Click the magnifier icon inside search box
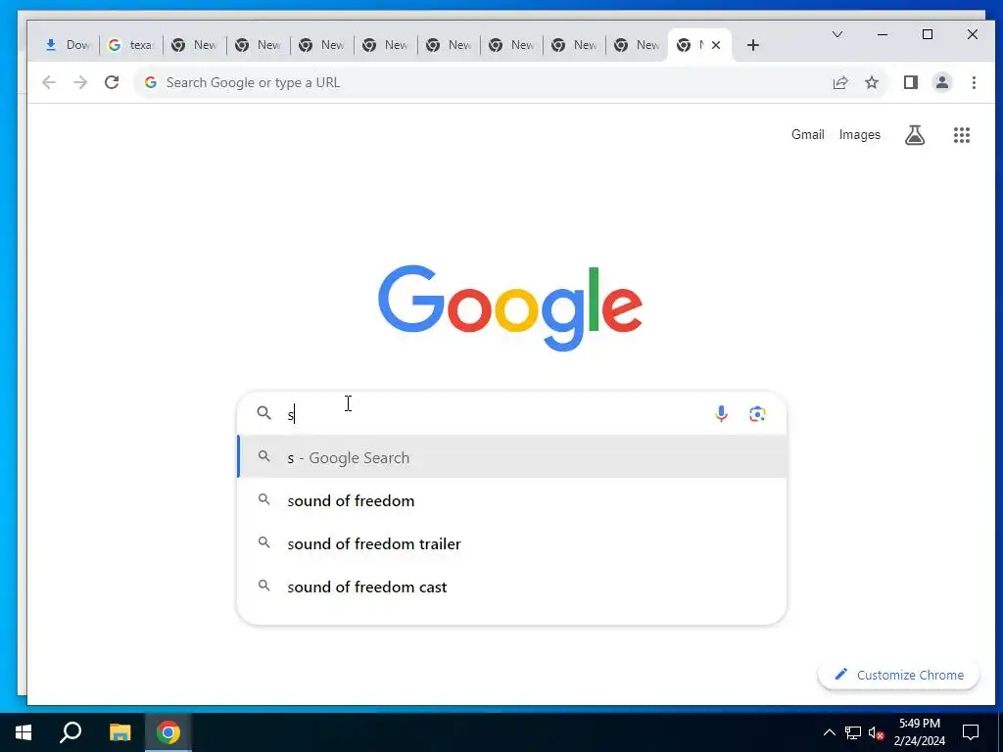This screenshot has height=752, width=1003. pos(264,413)
